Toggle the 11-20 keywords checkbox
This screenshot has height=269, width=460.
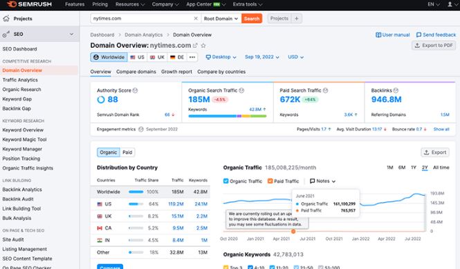click(x=272, y=267)
